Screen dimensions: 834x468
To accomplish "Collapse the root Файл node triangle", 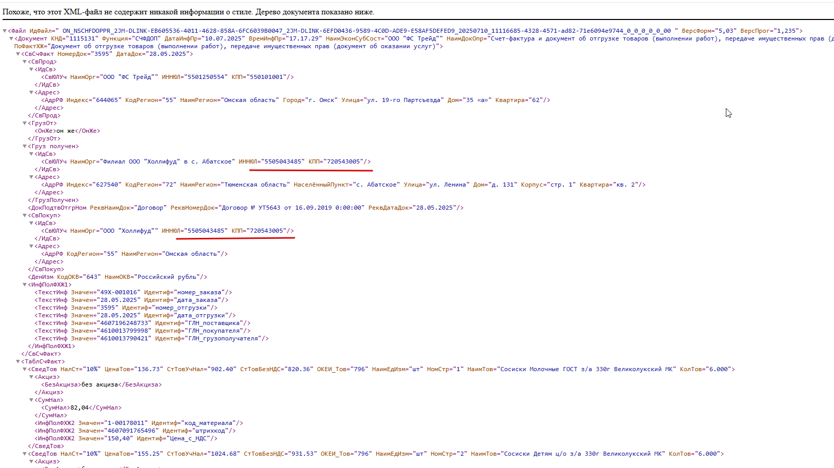I will point(5,31).
